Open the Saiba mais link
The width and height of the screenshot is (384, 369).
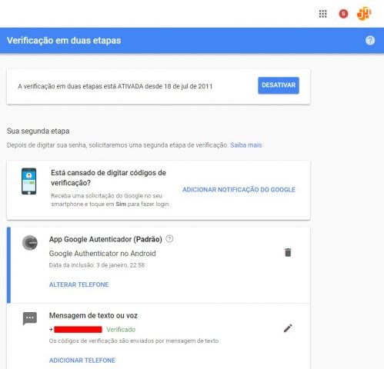point(245,145)
